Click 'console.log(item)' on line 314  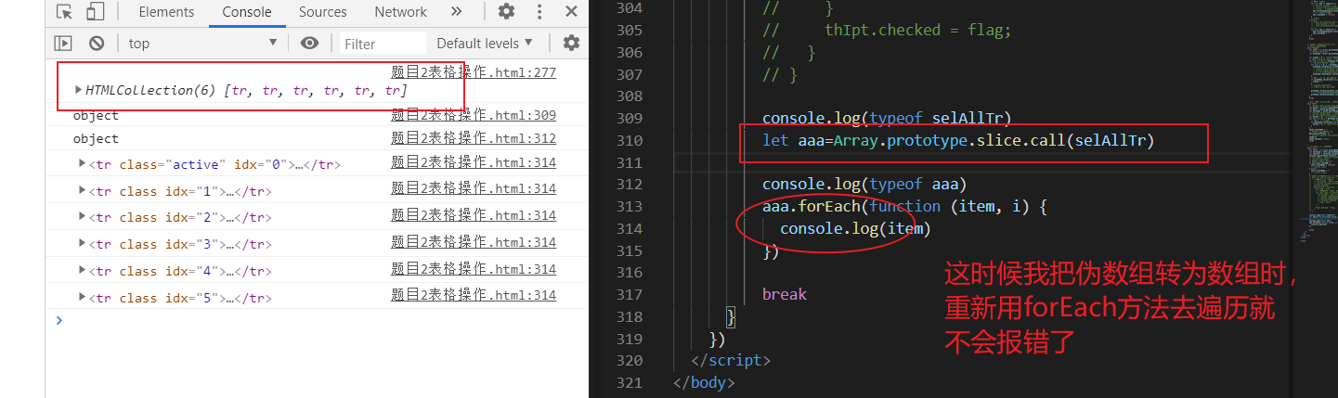(855, 228)
